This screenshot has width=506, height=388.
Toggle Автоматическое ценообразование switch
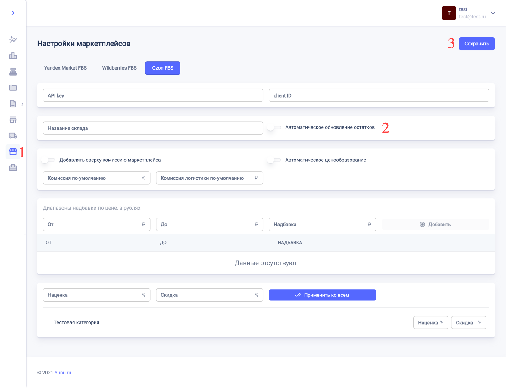tap(274, 160)
